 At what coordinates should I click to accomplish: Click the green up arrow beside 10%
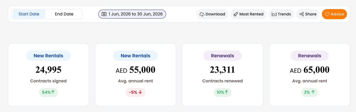(227, 92)
